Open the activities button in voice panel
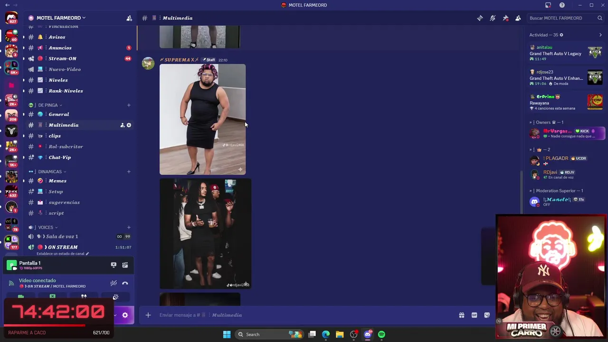Screen dimensions: 608x342 point(84,297)
